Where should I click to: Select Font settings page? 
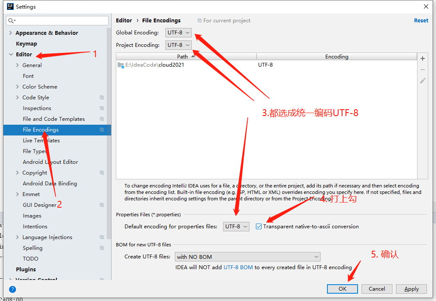point(28,76)
